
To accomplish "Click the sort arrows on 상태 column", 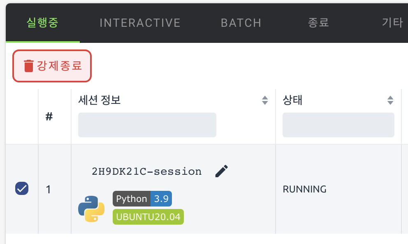I will (x=390, y=100).
